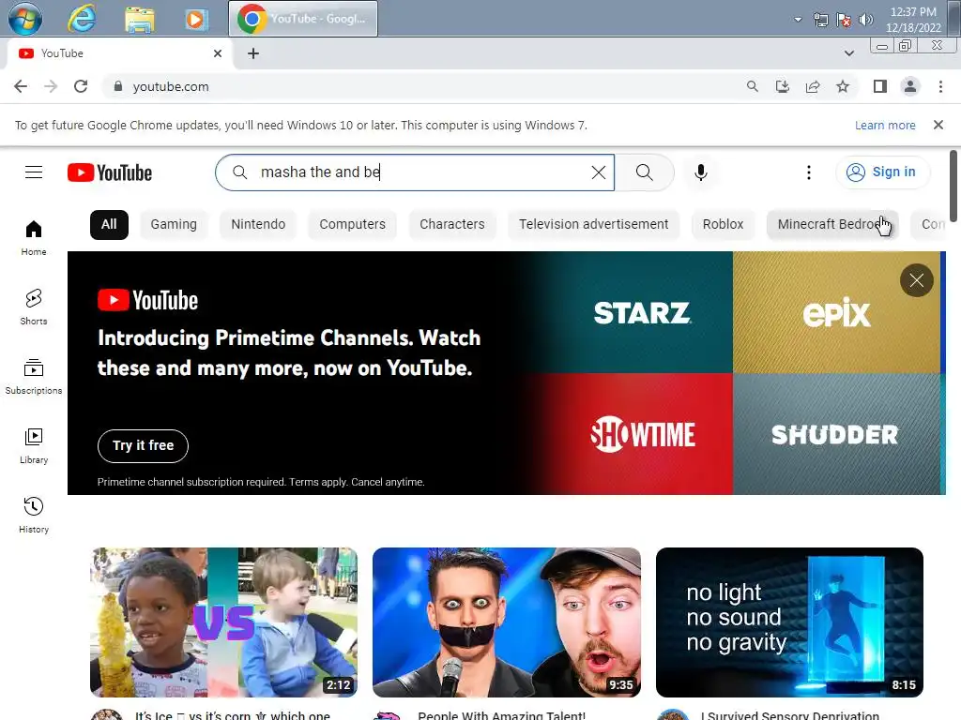Dismiss the Chrome update notification bar
Viewport: 961px width, 720px height.
(938, 125)
